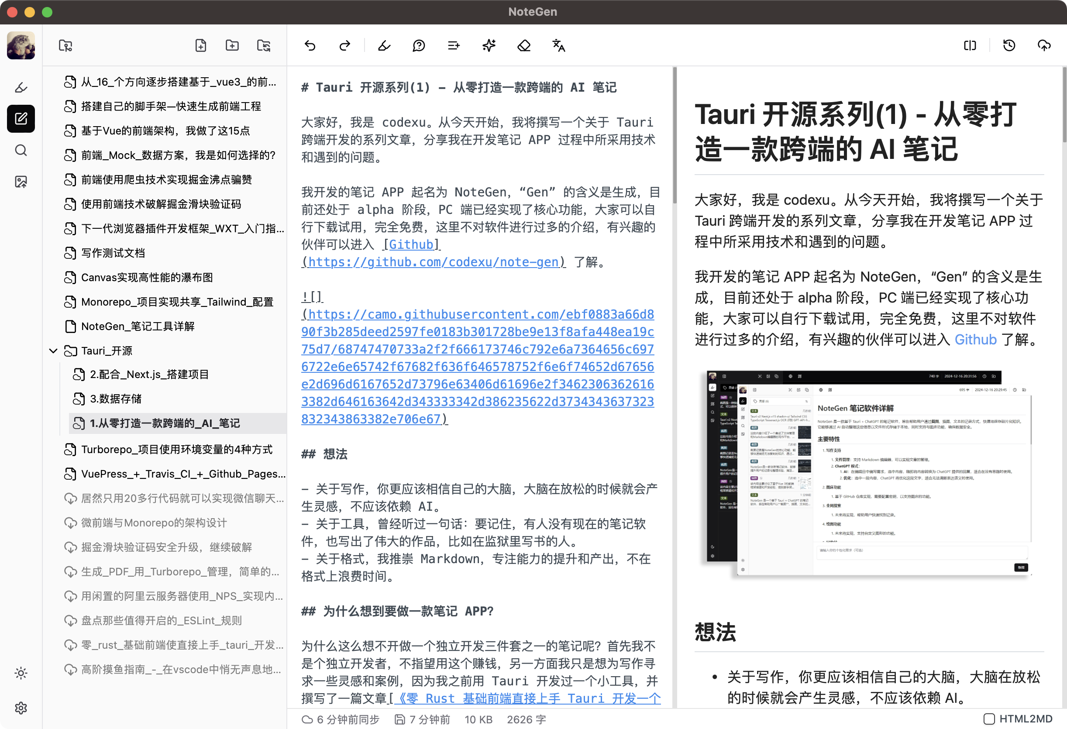Screen dimensions: 1067x729
Task: Expand the file tree refresh/collapse control
Action: pos(264,45)
